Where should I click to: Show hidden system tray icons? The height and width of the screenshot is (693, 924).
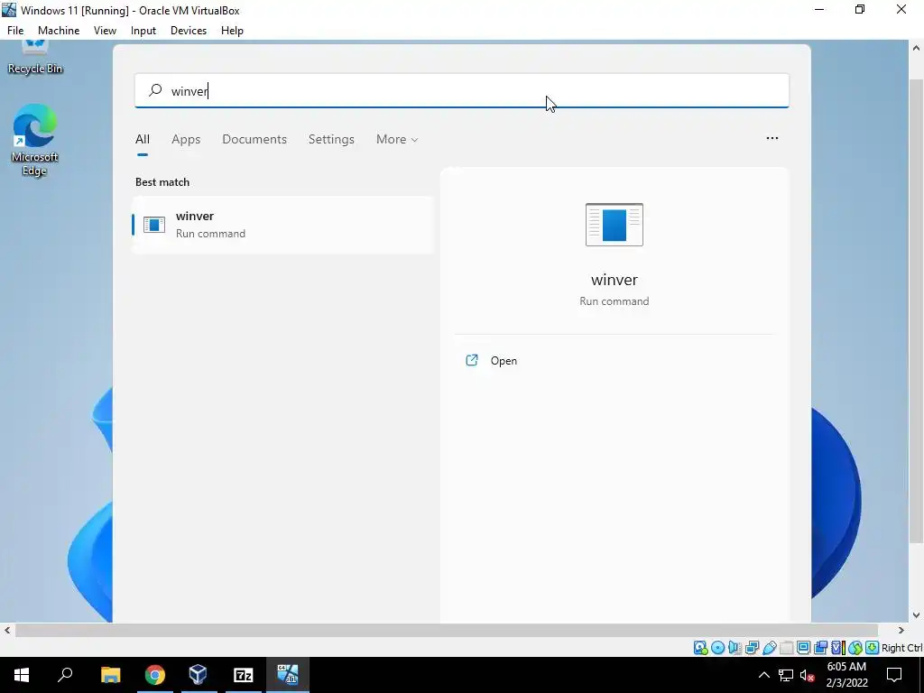click(x=763, y=675)
